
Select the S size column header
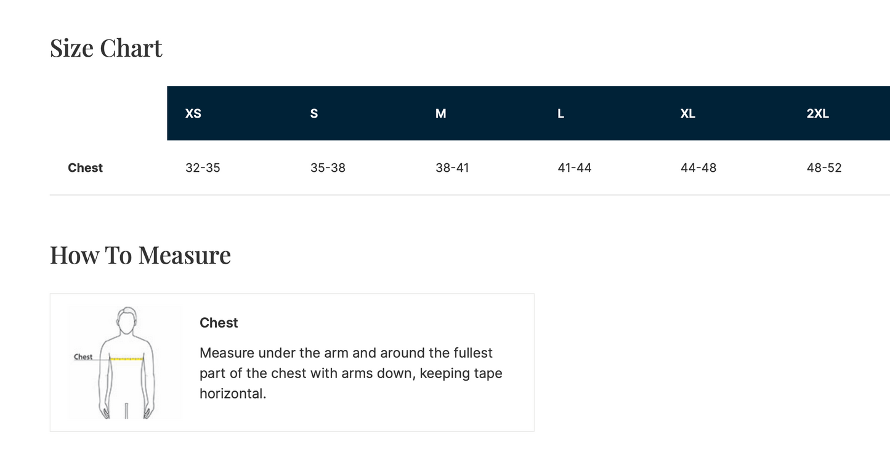pos(314,114)
